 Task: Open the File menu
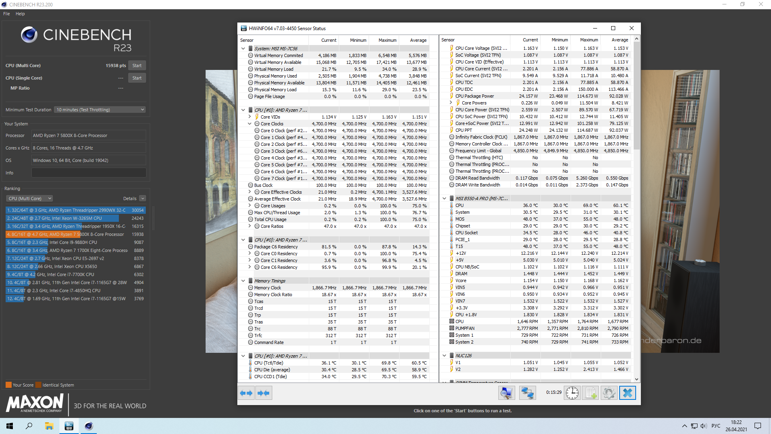tap(6, 14)
